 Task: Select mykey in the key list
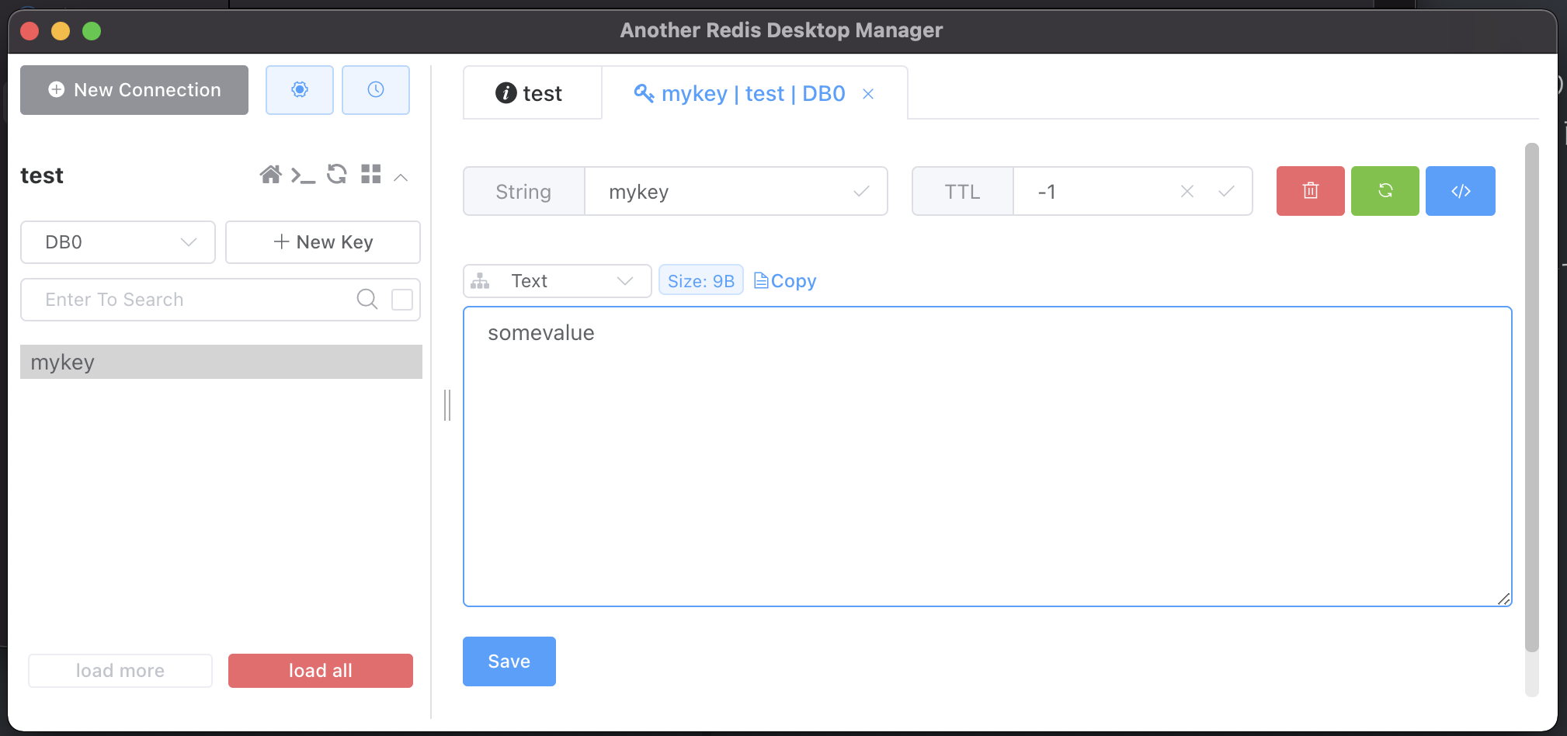tap(221, 362)
